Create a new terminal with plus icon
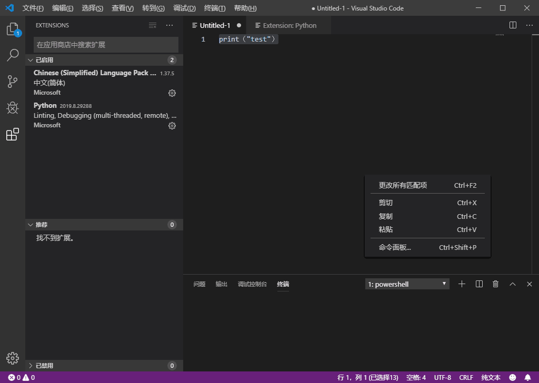The width and height of the screenshot is (539, 383). coord(462,284)
